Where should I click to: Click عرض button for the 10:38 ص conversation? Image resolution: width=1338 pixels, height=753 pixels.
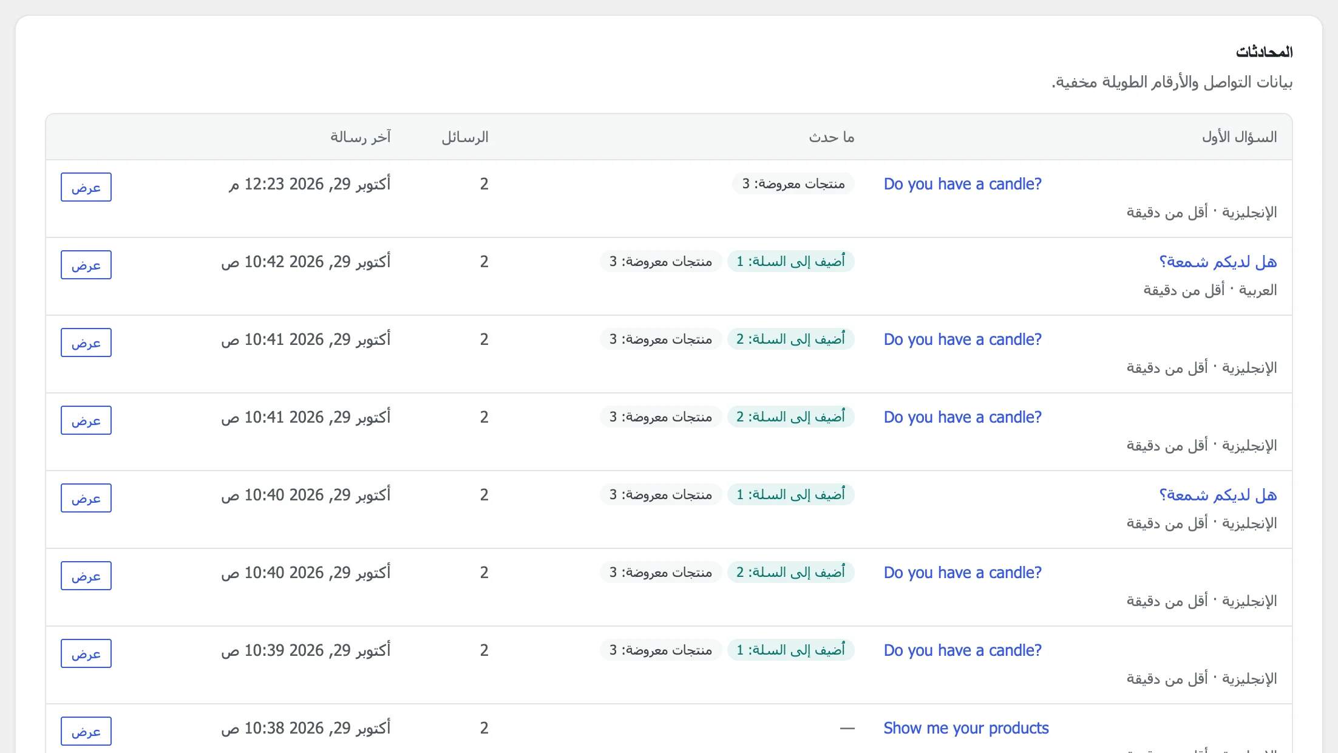86,731
